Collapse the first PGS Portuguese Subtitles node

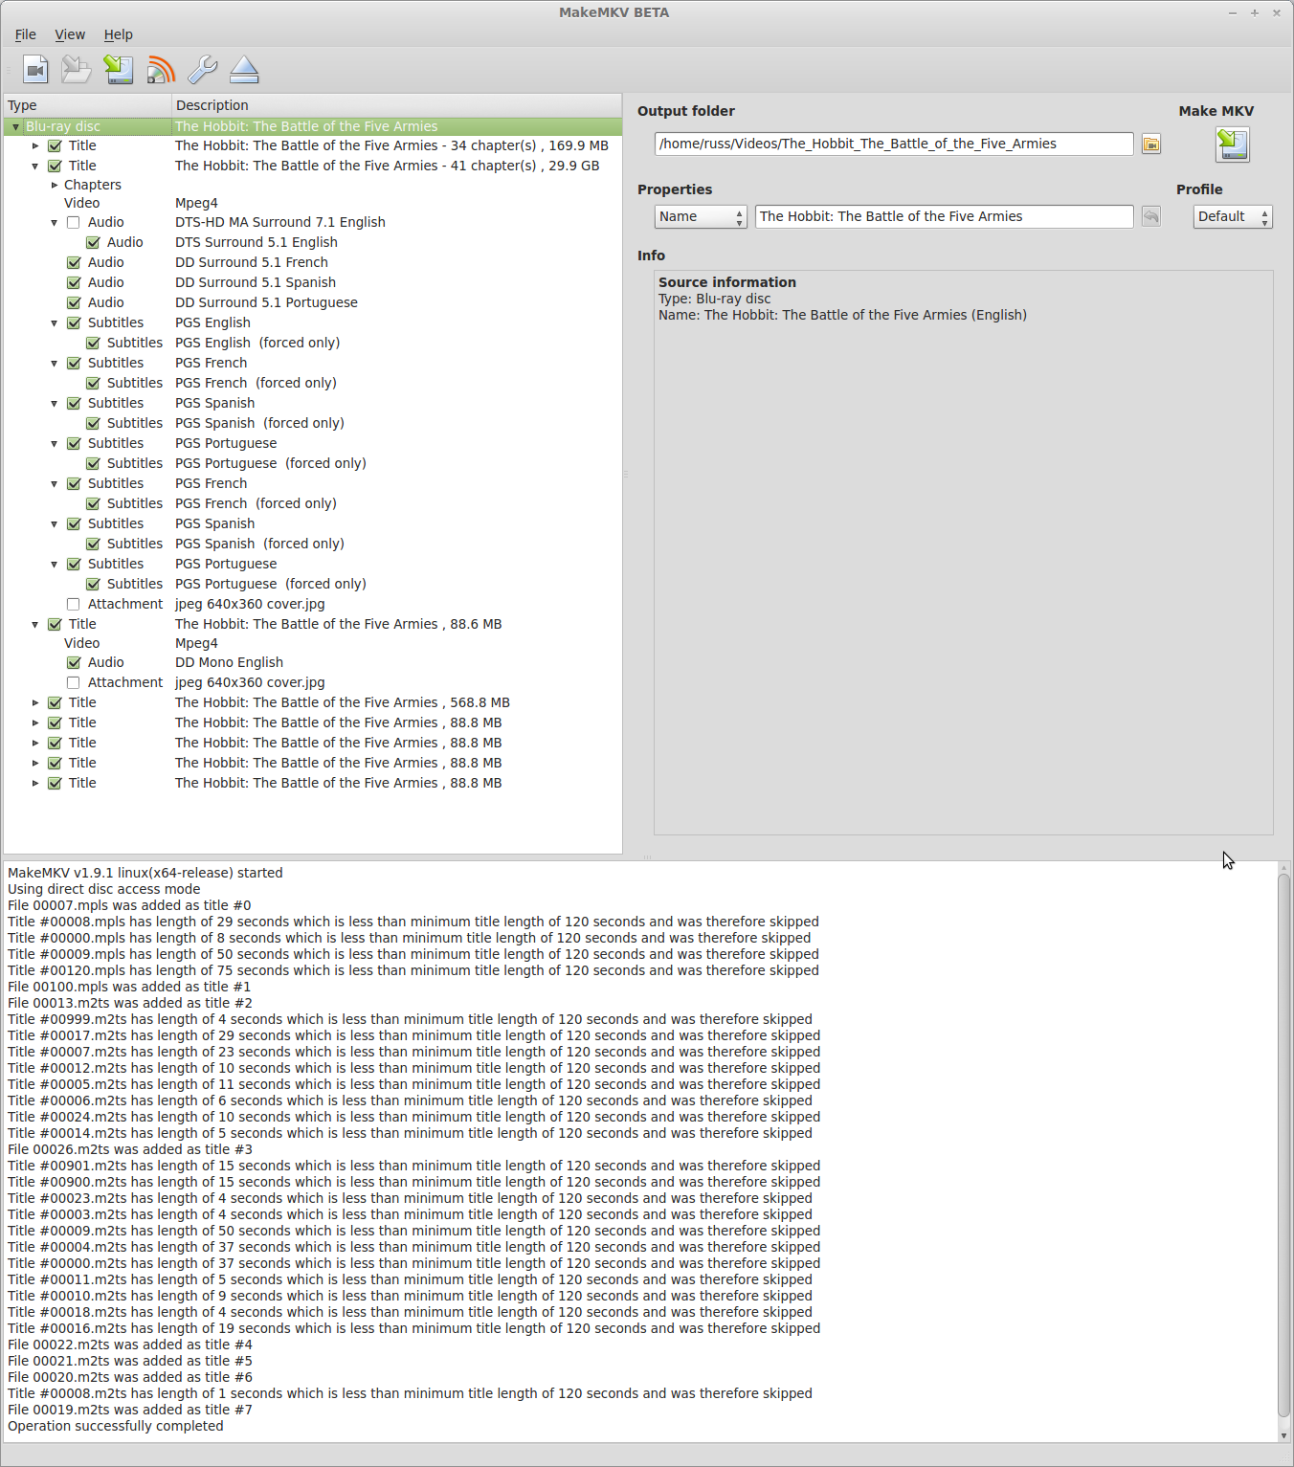tap(55, 444)
